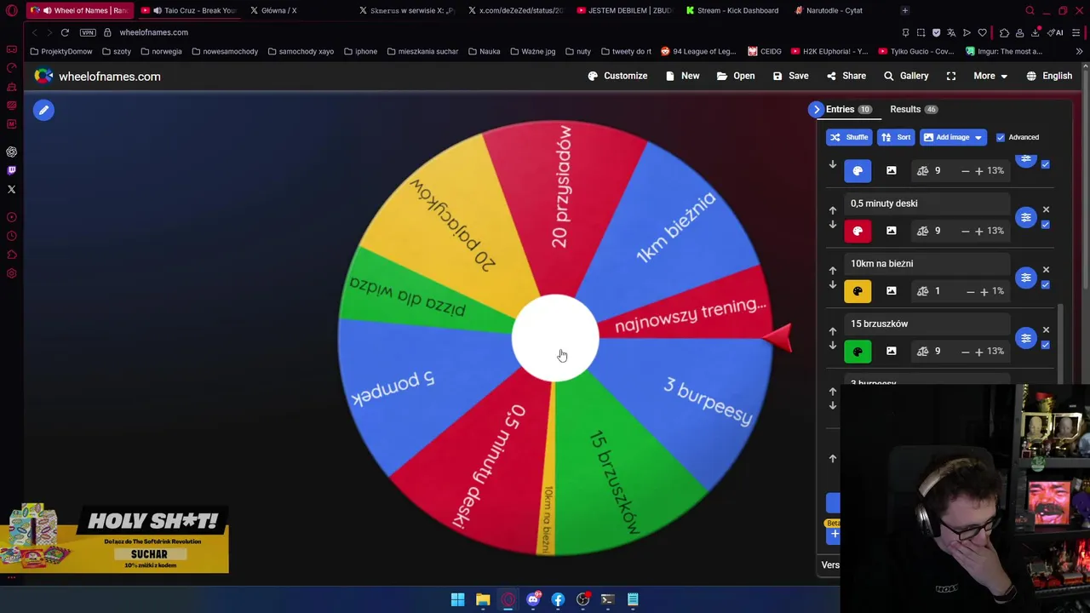Toggle the Advanced checkbox
1090x613 pixels.
1001,137
